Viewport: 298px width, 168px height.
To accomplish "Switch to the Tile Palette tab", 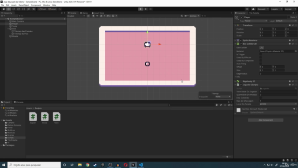I will pos(254,13).
